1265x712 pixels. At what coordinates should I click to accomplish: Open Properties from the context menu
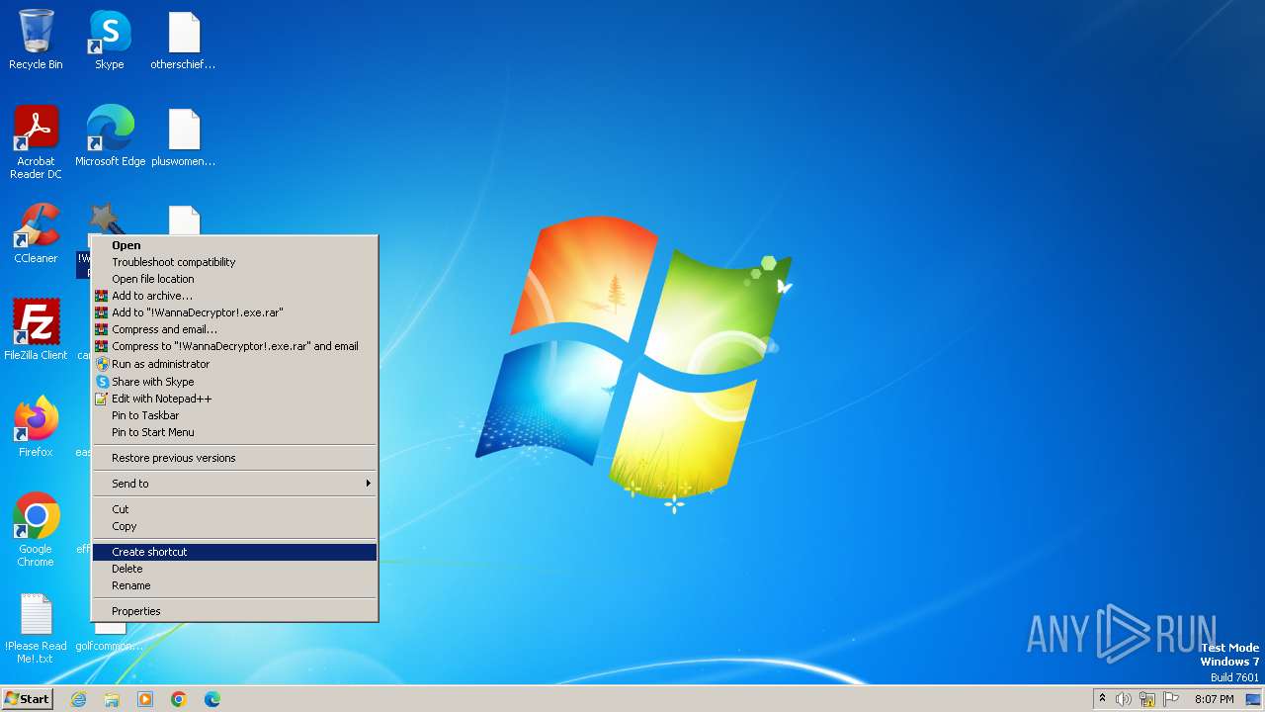[234, 611]
